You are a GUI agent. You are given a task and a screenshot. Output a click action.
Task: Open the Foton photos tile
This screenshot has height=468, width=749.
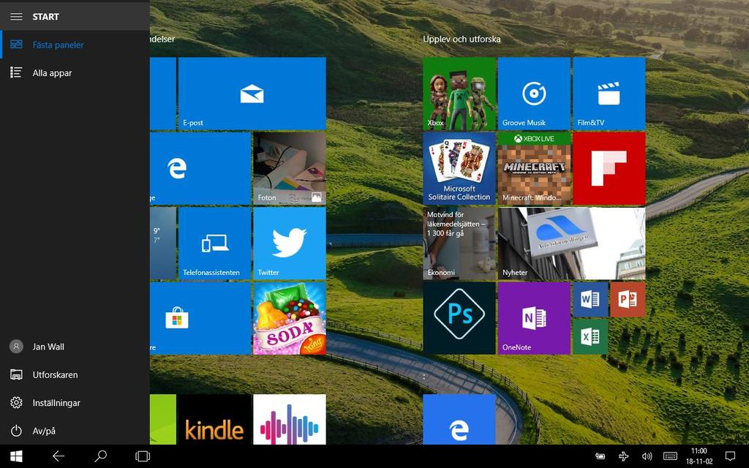(x=290, y=169)
